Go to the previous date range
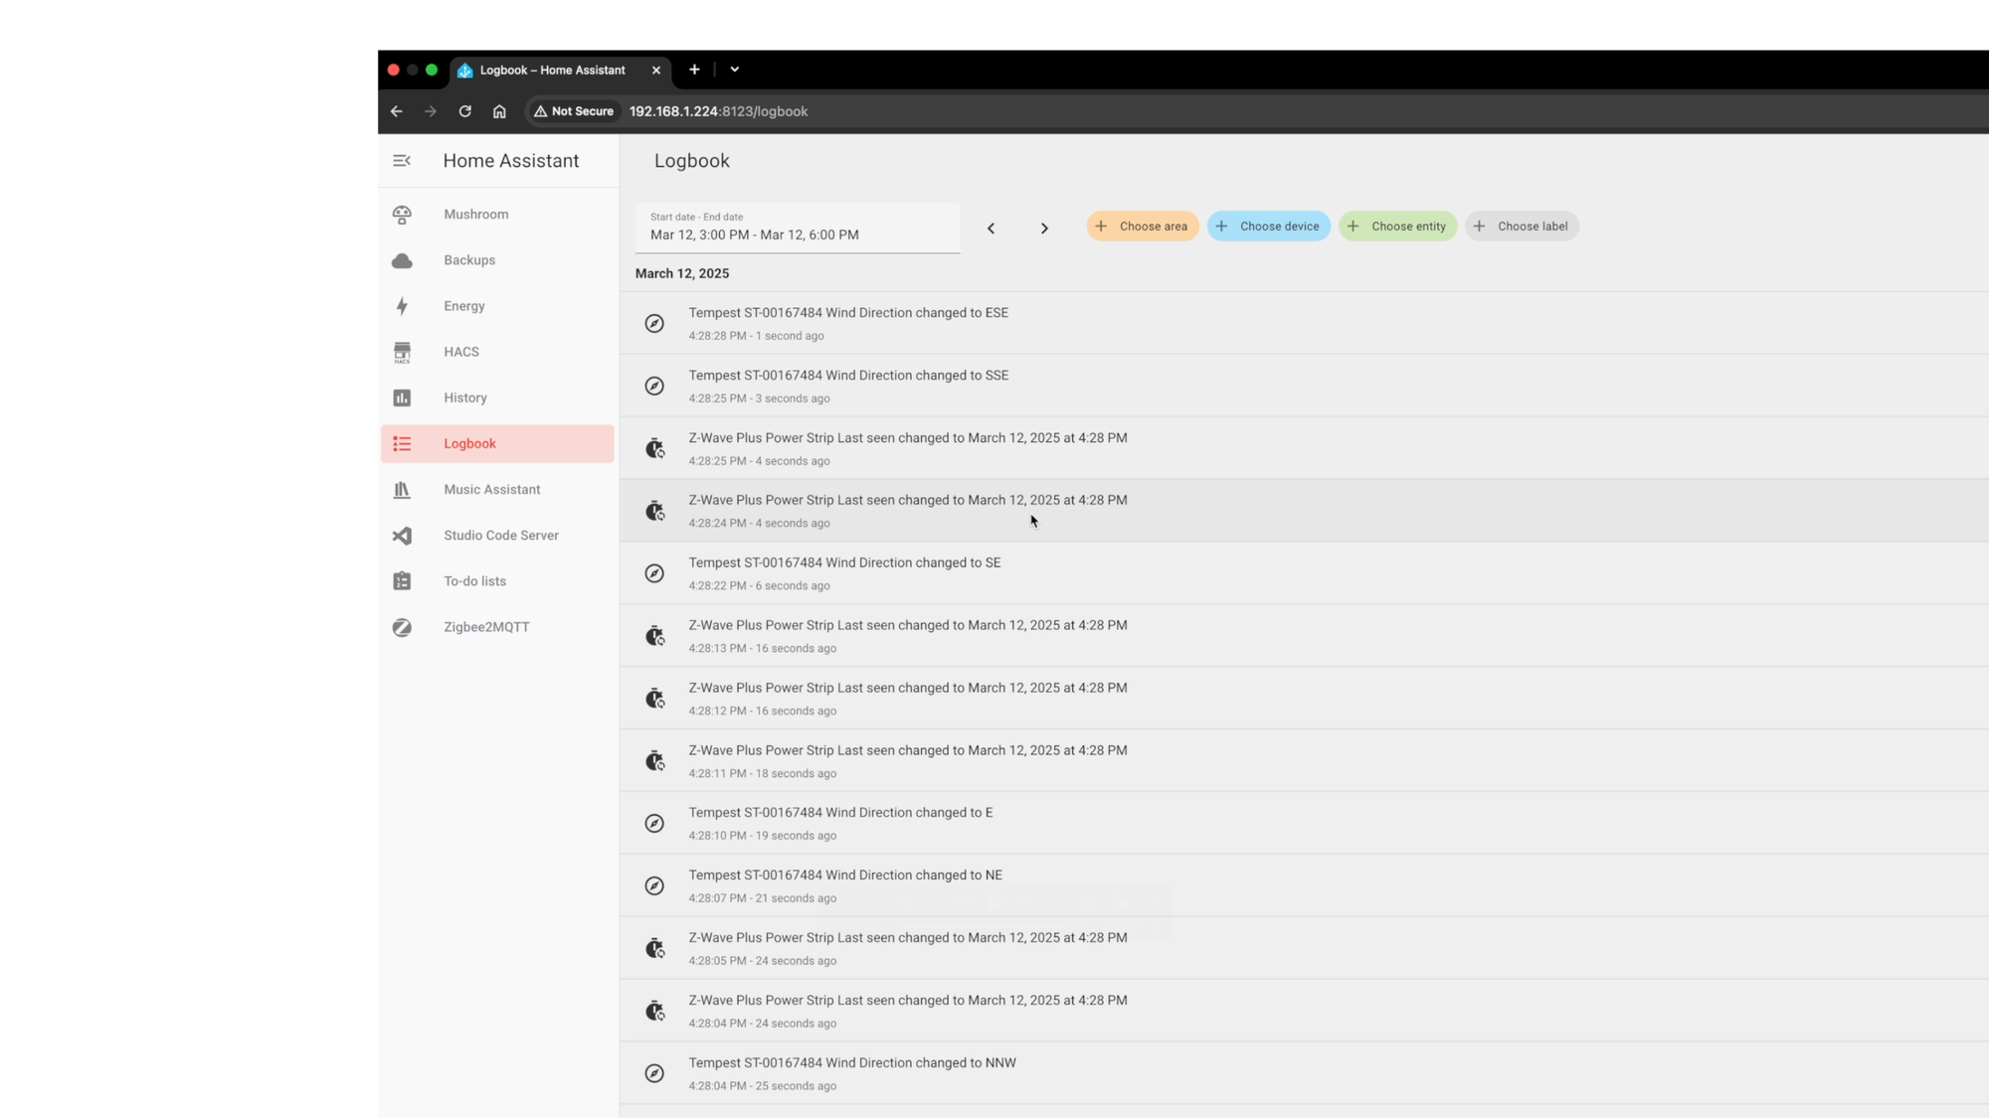This screenshot has width=1989, height=1118. (x=991, y=229)
